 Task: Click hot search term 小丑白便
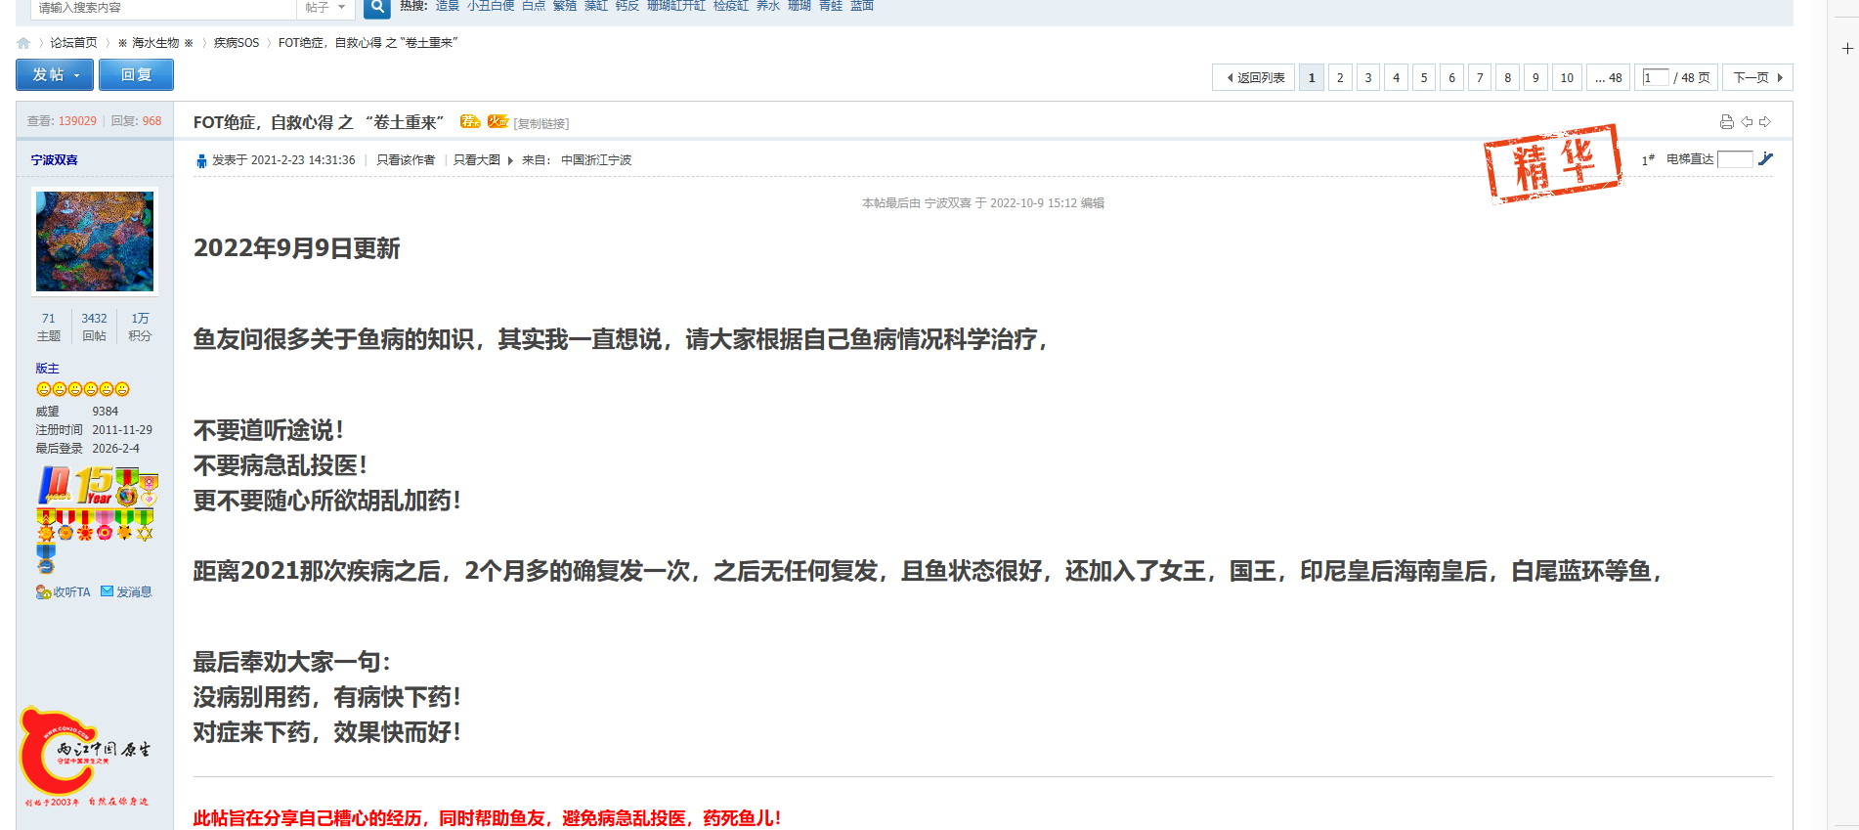point(491,6)
